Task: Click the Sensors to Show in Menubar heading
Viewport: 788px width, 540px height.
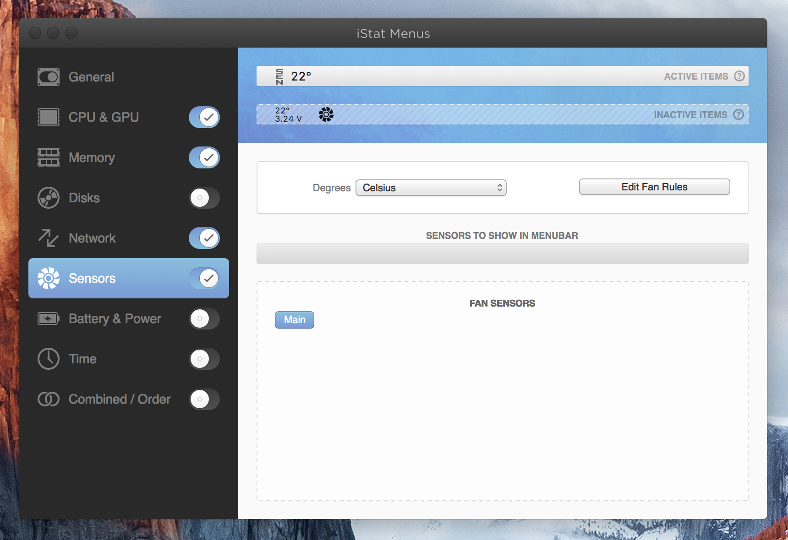Action: pos(502,236)
